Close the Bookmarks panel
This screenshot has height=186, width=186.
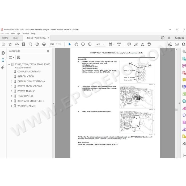tap(48, 51)
